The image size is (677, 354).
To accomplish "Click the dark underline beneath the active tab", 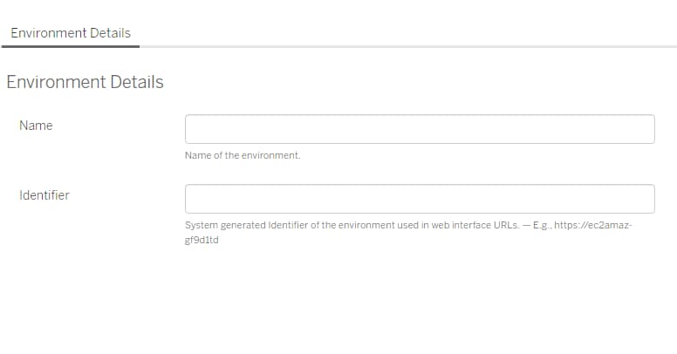I will 71,46.
